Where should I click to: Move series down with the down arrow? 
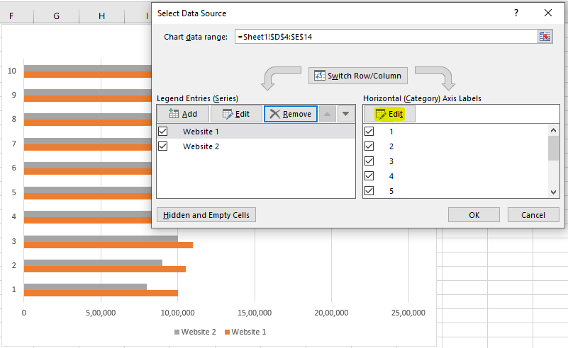tap(345, 114)
